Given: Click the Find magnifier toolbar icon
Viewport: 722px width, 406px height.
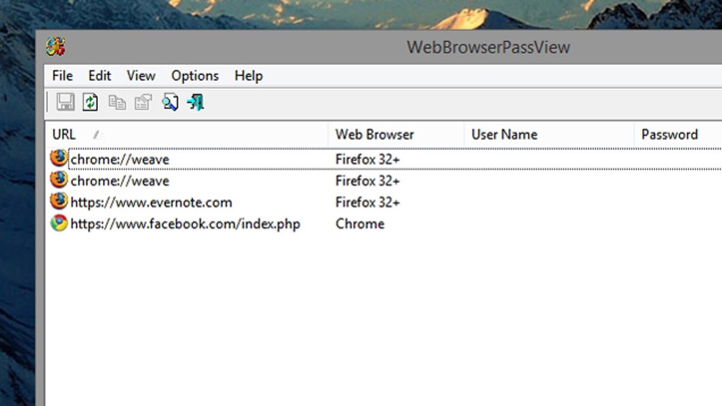Looking at the screenshot, I should (x=170, y=102).
